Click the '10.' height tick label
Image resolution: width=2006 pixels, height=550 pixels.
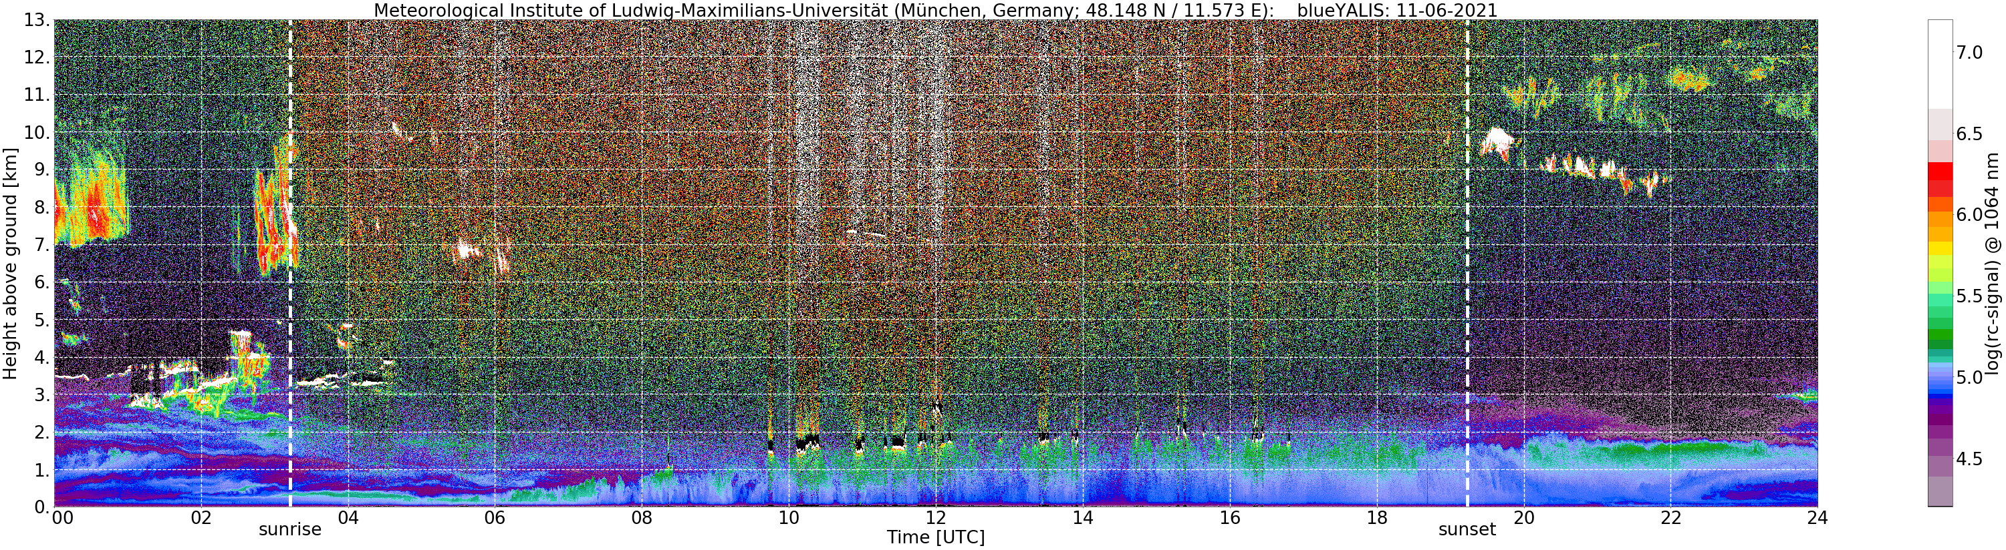[37, 132]
